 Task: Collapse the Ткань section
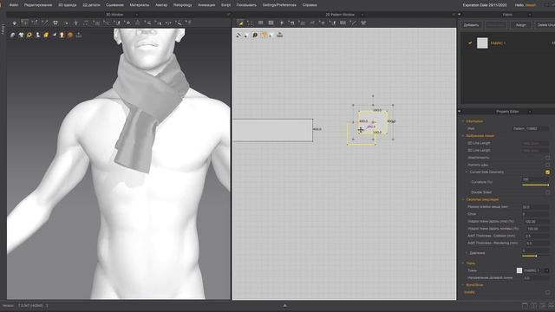point(462,263)
